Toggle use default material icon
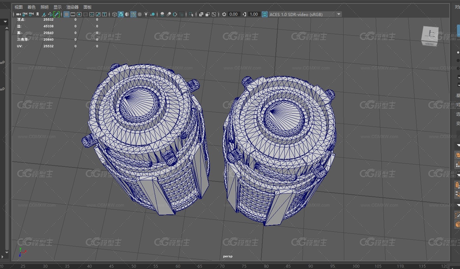Viewport: 460px width, 269px height. 127,14
